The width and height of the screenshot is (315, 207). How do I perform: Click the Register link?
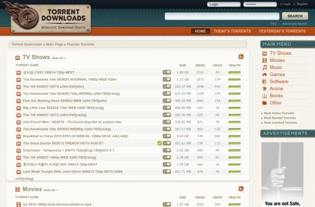(x=302, y=4)
